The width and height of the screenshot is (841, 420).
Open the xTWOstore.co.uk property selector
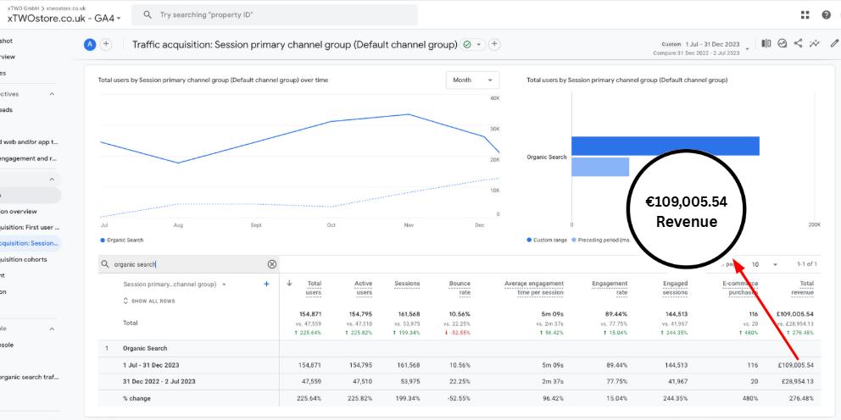tap(64, 18)
